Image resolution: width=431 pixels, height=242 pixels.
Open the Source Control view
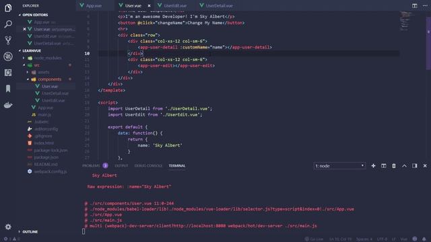click(x=8, y=40)
